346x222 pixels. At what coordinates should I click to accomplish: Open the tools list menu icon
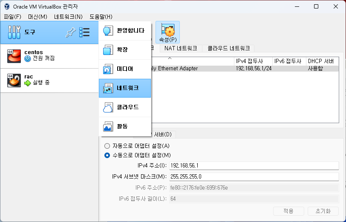(84, 32)
